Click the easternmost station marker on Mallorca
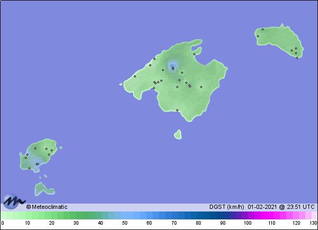 coord(201,87)
